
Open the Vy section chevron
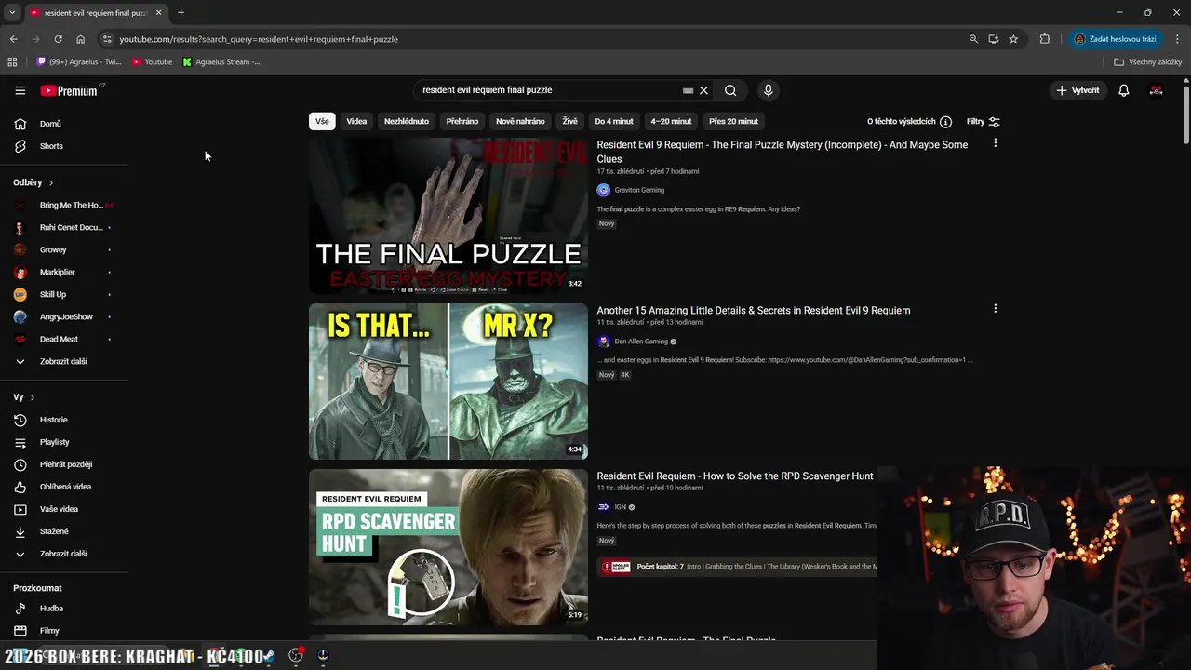33,397
